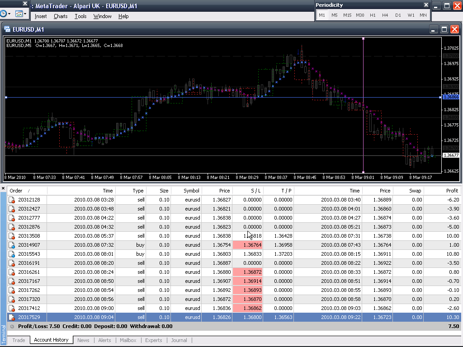Open the Charts menu
The image size is (463, 347).
[x=61, y=16]
